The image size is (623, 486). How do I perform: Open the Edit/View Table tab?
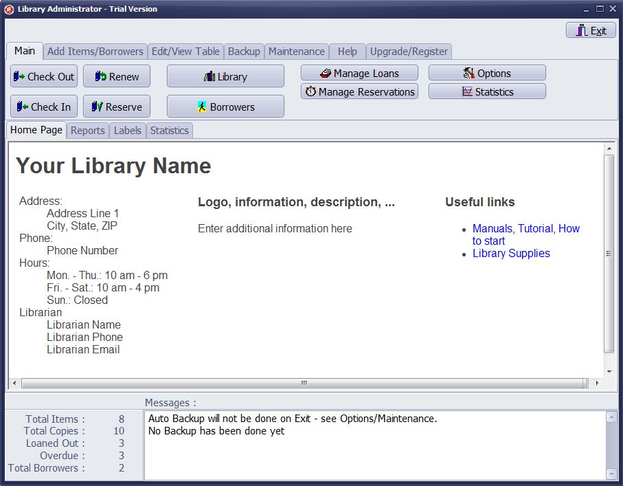click(185, 51)
